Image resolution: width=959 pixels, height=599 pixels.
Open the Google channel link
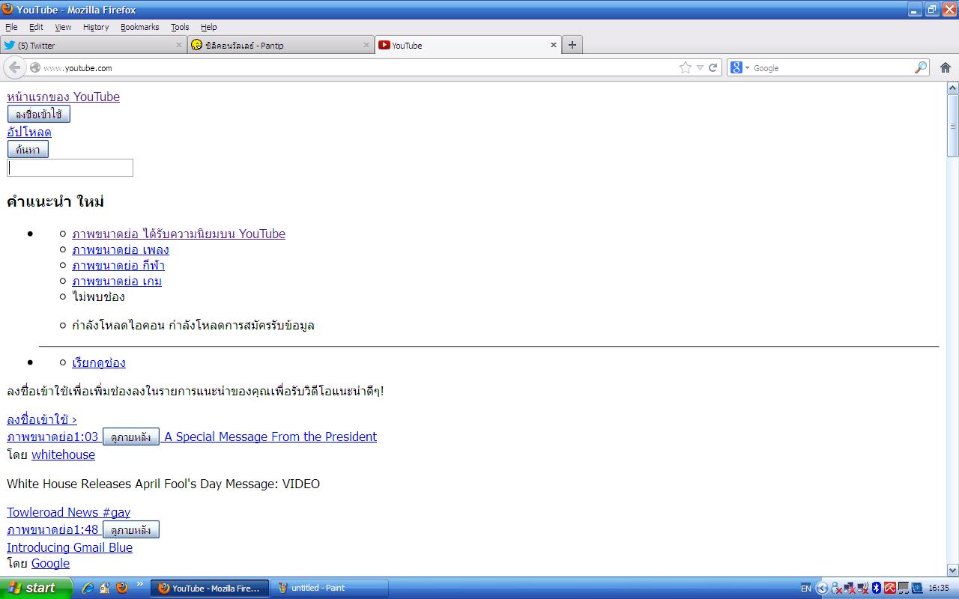50,563
